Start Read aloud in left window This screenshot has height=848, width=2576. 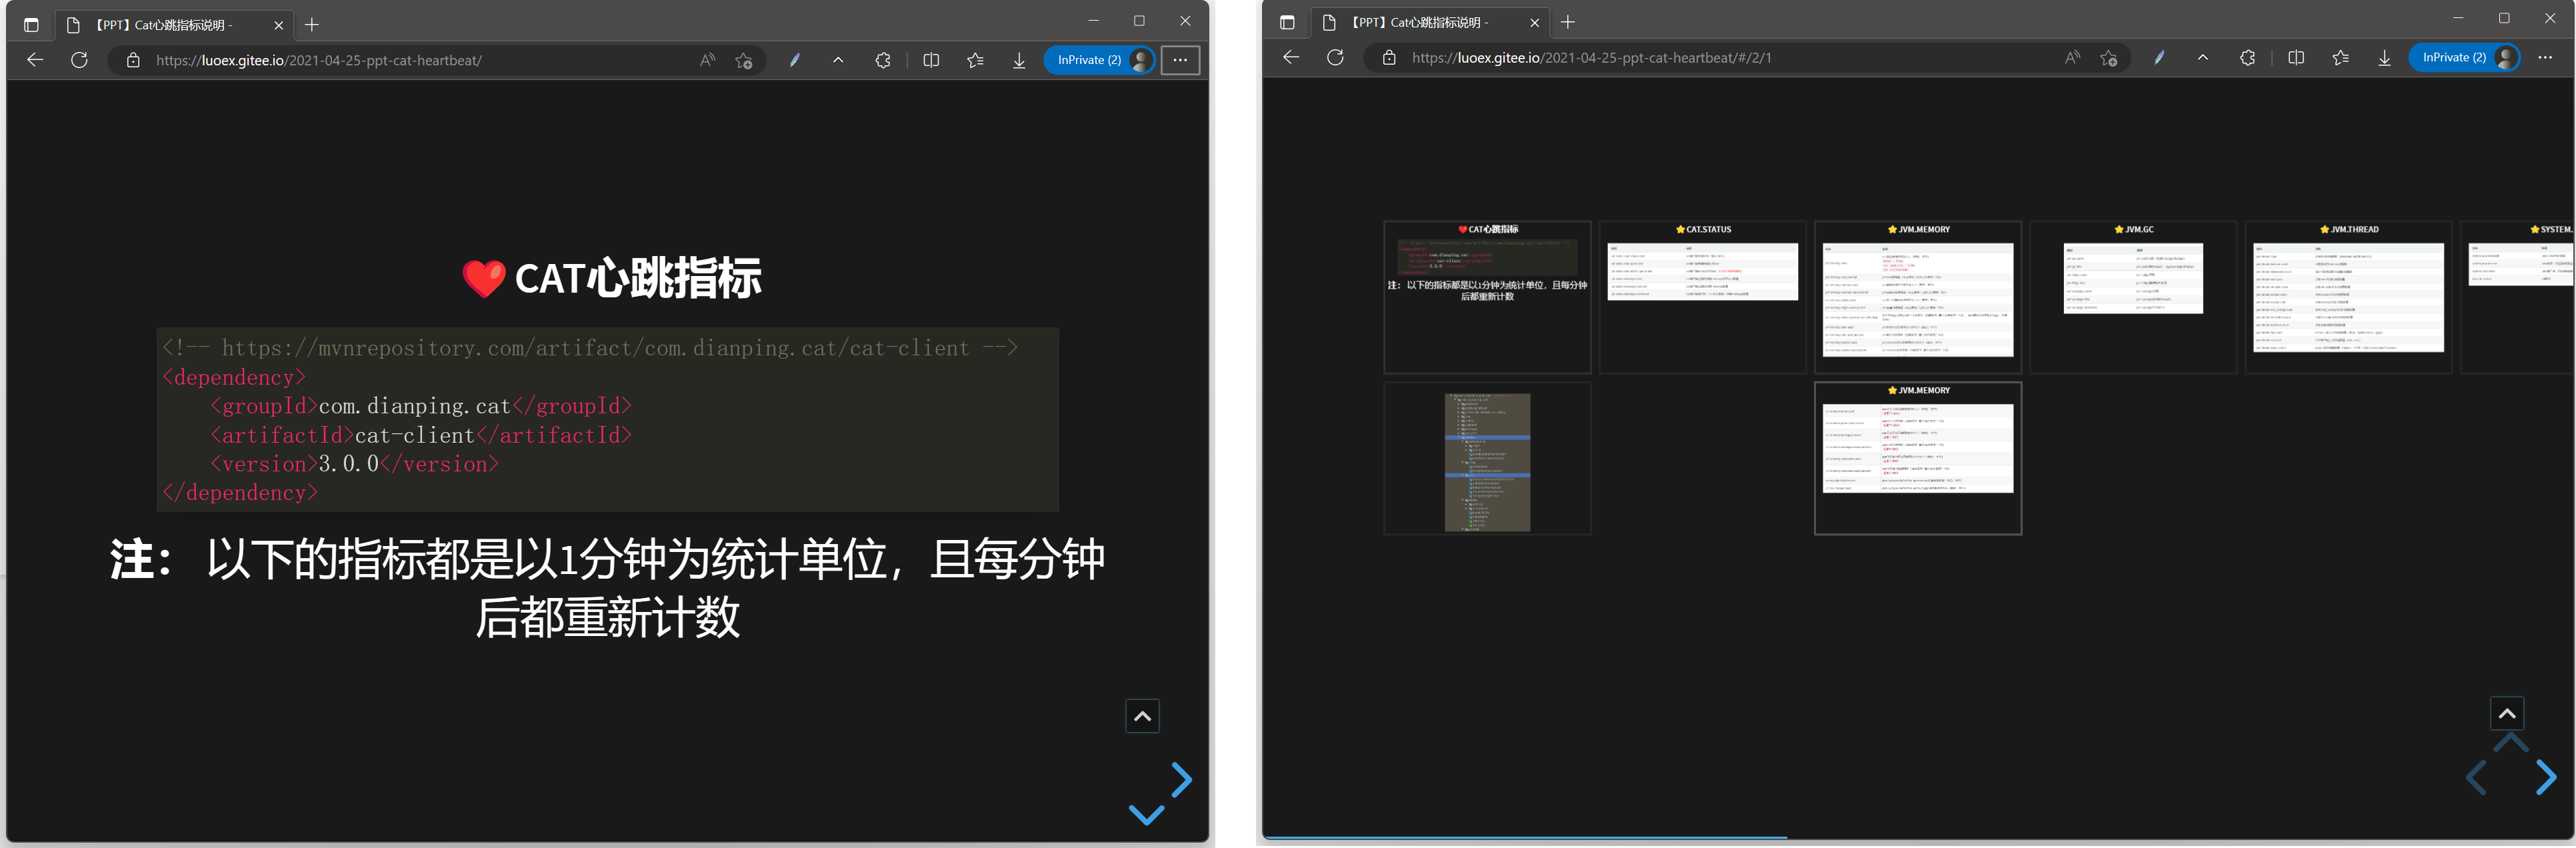point(707,60)
